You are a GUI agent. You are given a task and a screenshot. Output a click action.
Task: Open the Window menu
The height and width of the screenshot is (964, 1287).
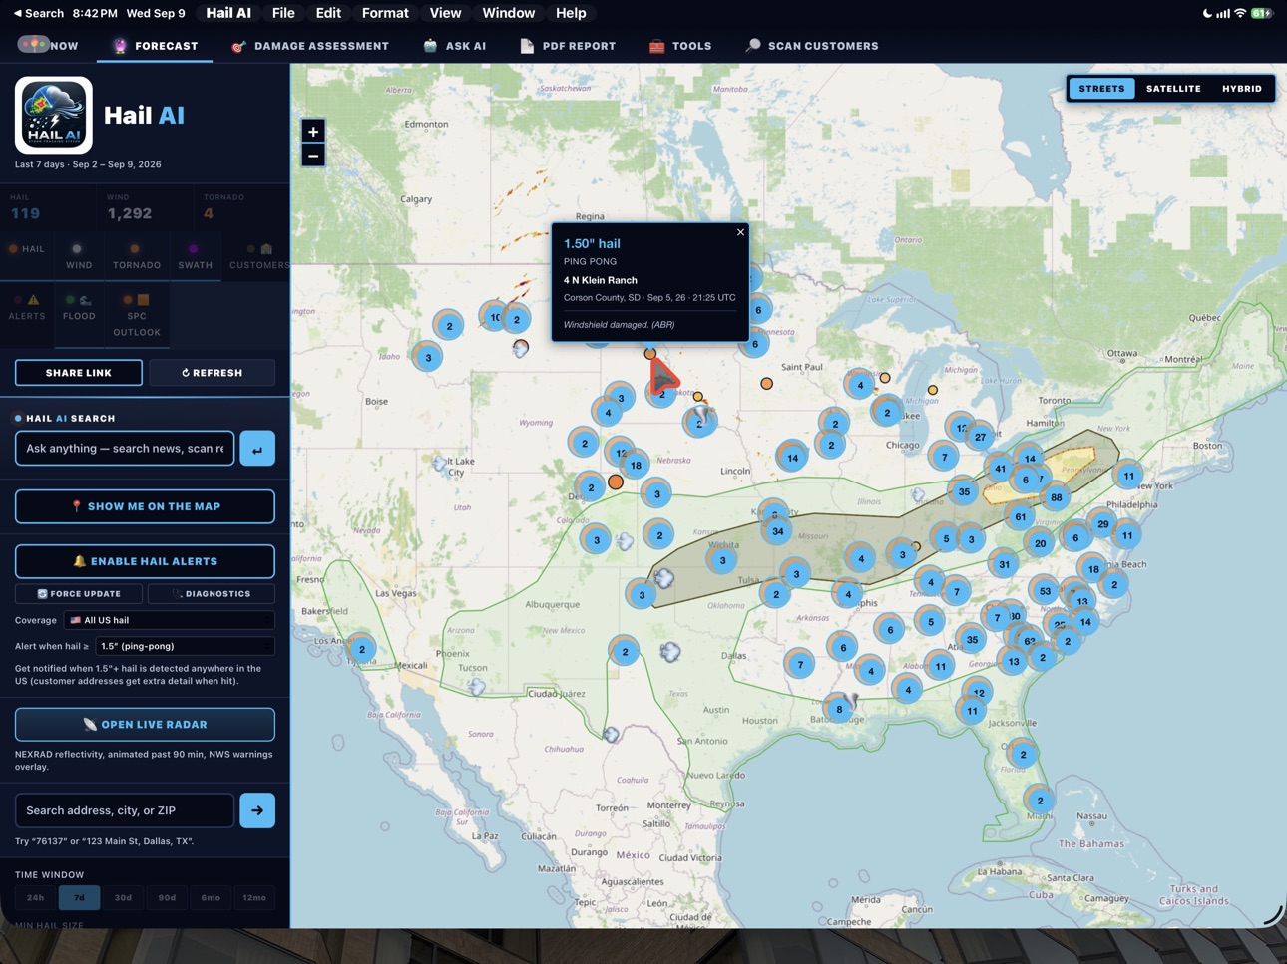[x=508, y=13]
